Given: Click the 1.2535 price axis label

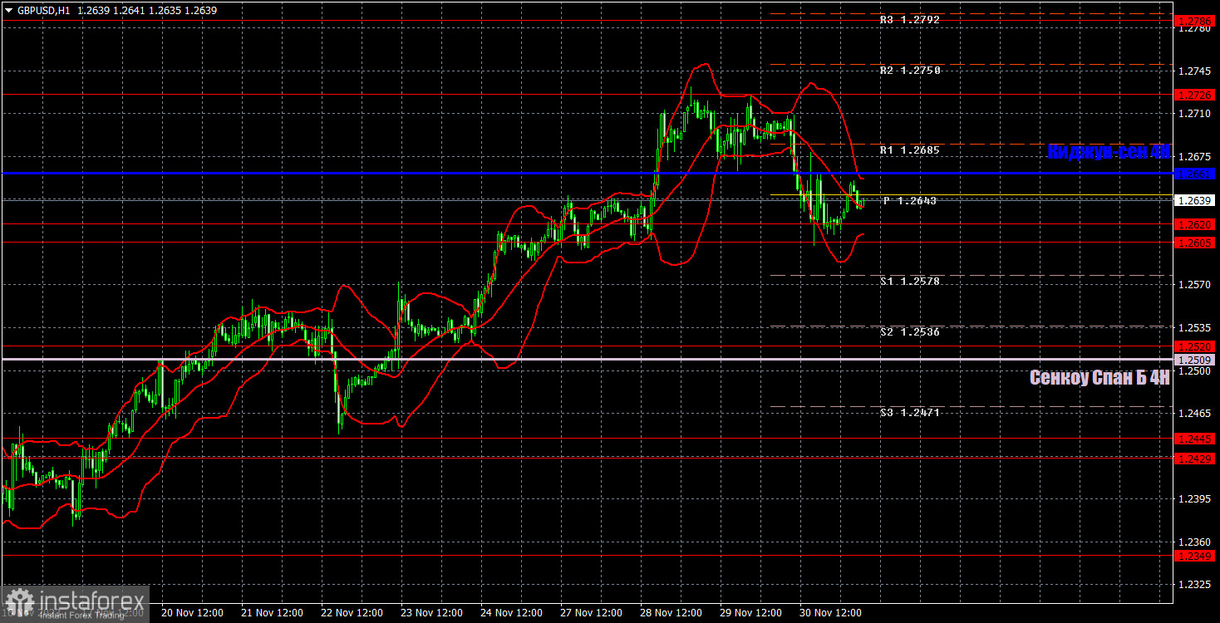Looking at the screenshot, I should [x=1195, y=327].
